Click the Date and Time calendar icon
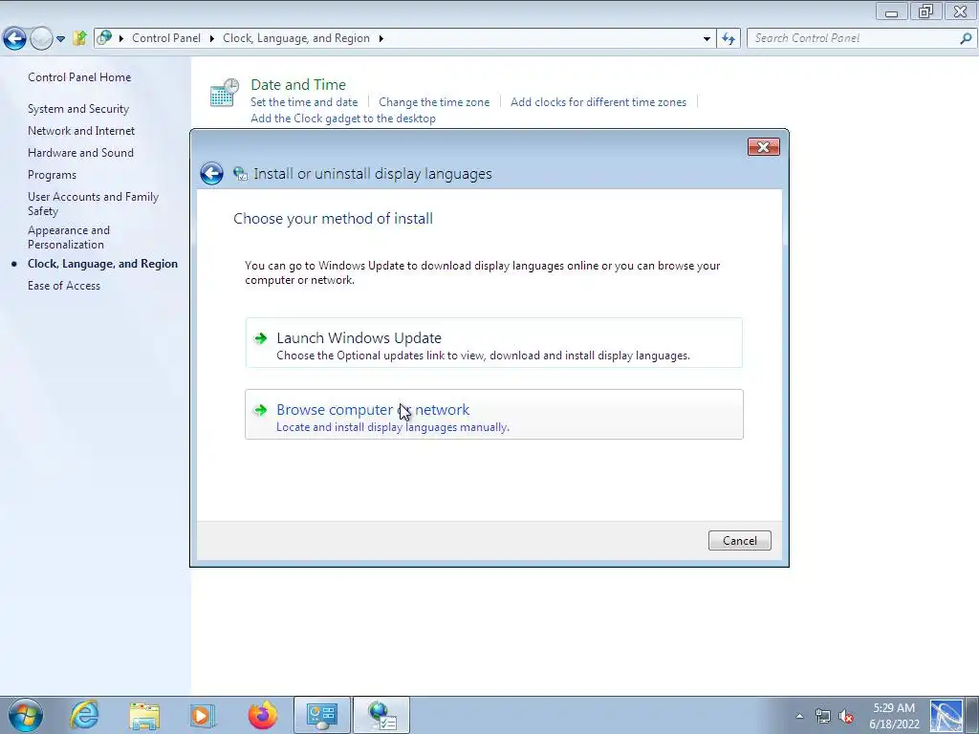The width and height of the screenshot is (979, 734). pos(224,93)
